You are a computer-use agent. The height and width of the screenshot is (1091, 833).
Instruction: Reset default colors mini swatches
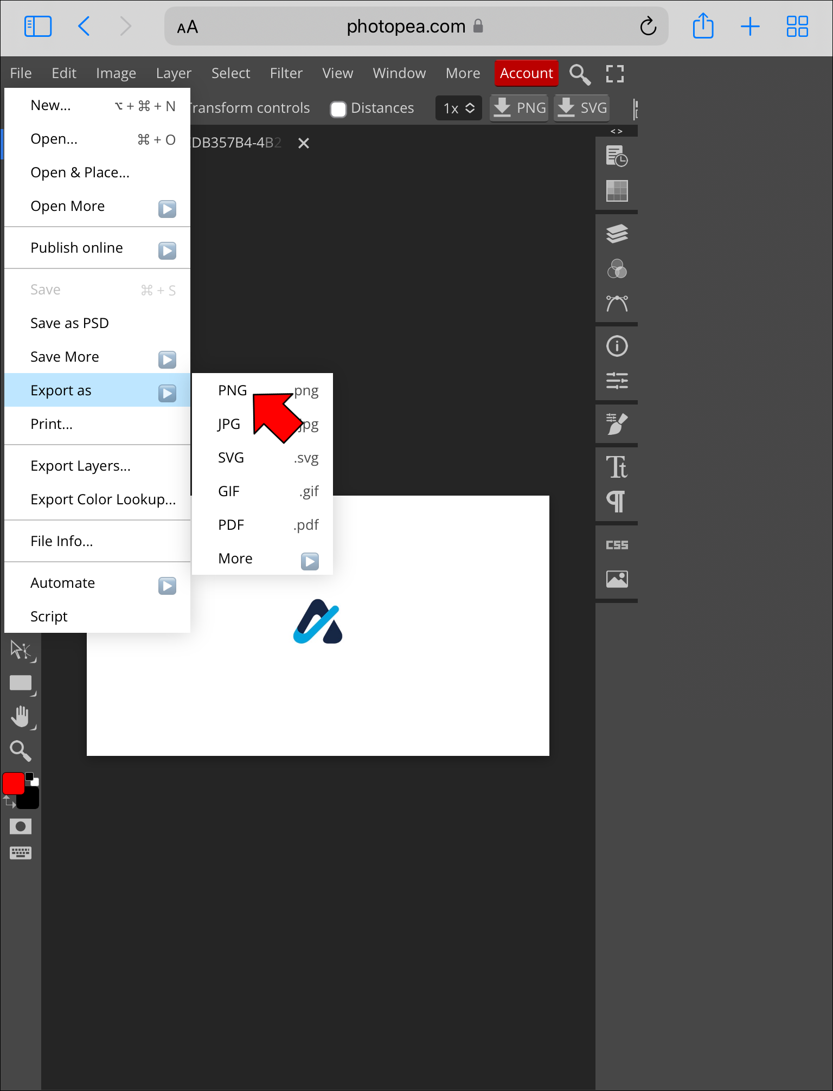pos(32,779)
